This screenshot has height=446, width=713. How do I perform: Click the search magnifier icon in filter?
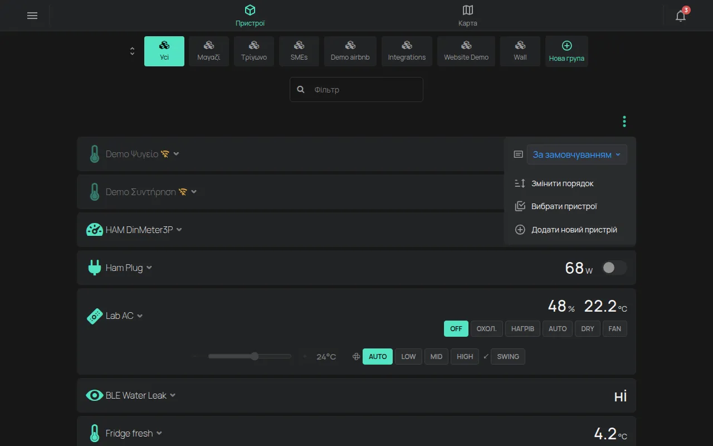click(x=301, y=89)
